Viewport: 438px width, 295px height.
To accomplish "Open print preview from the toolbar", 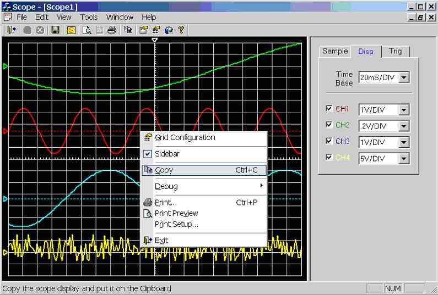I will [x=87, y=30].
